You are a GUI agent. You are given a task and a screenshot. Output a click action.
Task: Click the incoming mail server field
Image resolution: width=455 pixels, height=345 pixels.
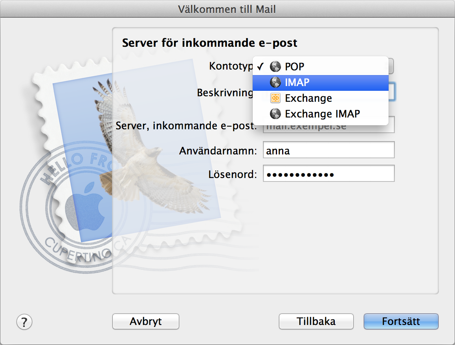[328, 129]
